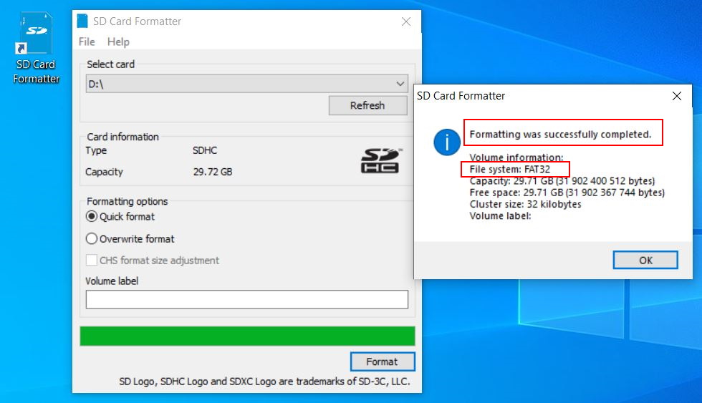Click the 'Capacity: 29.71 GB' line in dialog

pyautogui.click(x=562, y=181)
